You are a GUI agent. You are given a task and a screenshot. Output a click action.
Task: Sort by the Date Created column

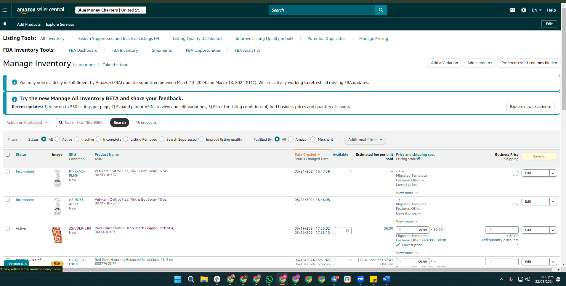tap(307, 155)
